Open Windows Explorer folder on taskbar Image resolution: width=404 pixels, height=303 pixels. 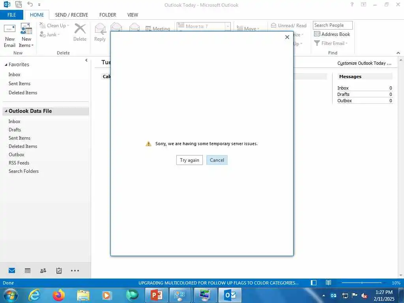click(83, 295)
